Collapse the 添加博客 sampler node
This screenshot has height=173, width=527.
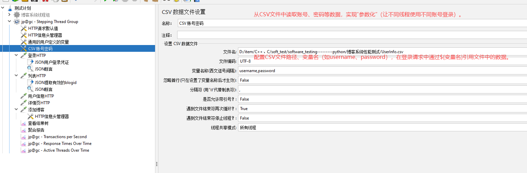16,110
